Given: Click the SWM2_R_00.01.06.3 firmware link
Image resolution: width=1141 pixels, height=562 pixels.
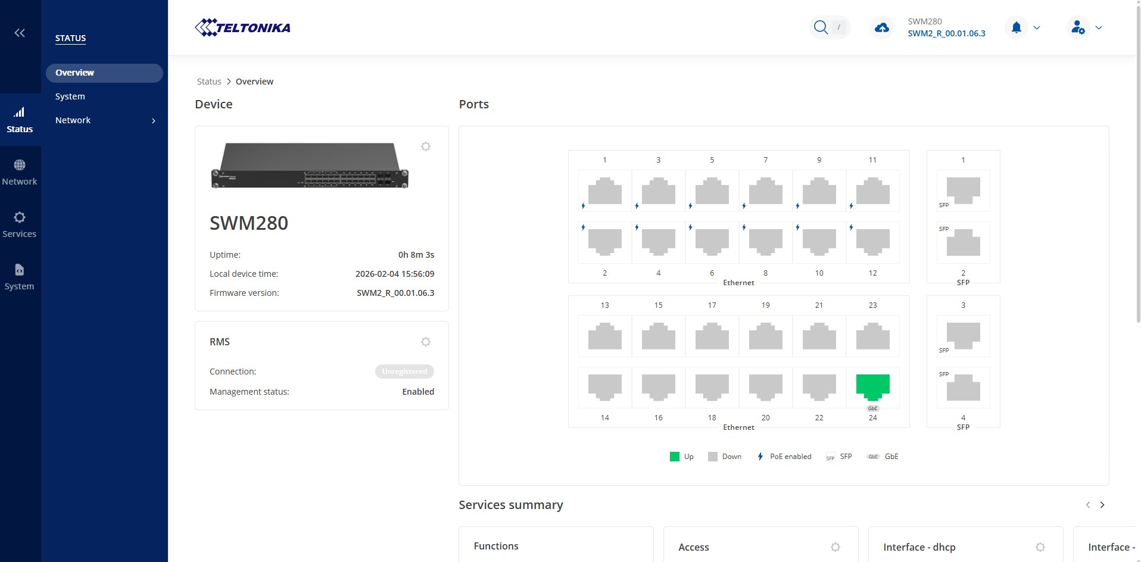Looking at the screenshot, I should [946, 33].
